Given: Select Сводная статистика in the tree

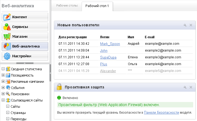Looking at the screenshot, I should point(26,69).
